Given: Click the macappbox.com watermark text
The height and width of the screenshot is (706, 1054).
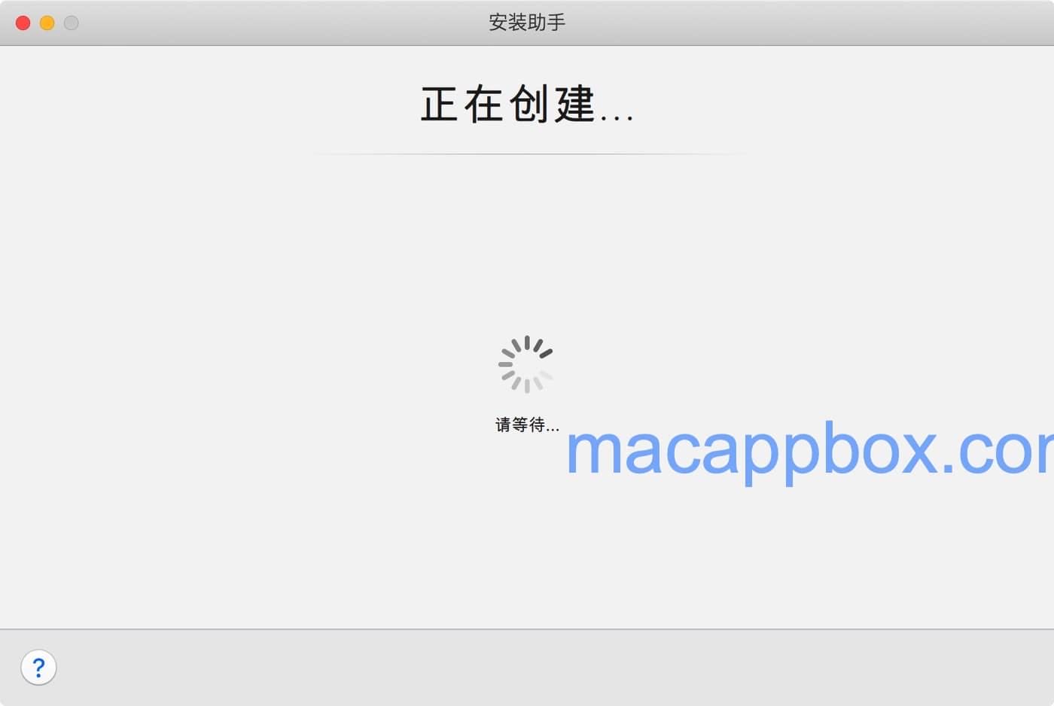Looking at the screenshot, I should pos(809,450).
